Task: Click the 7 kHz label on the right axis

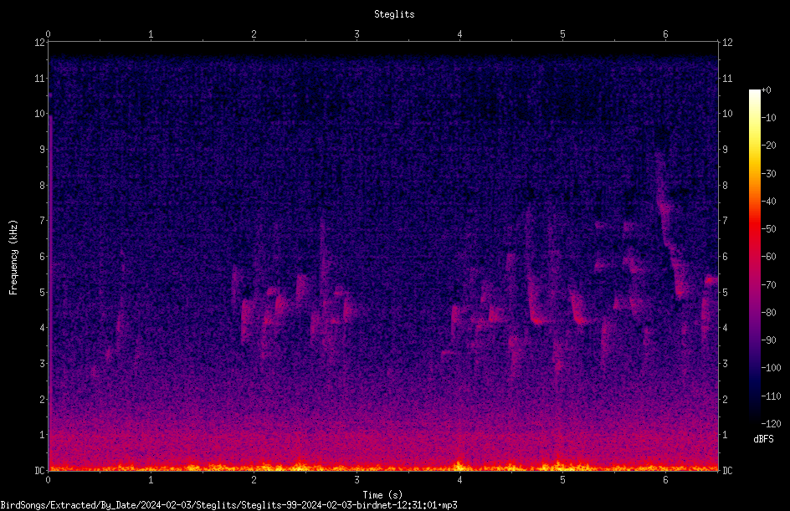Action: pyautogui.click(x=725, y=220)
